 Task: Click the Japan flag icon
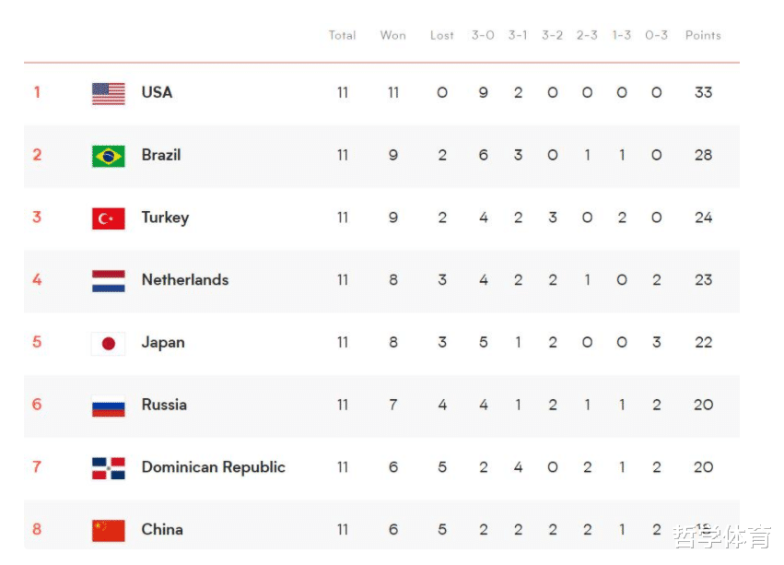pos(109,343)
